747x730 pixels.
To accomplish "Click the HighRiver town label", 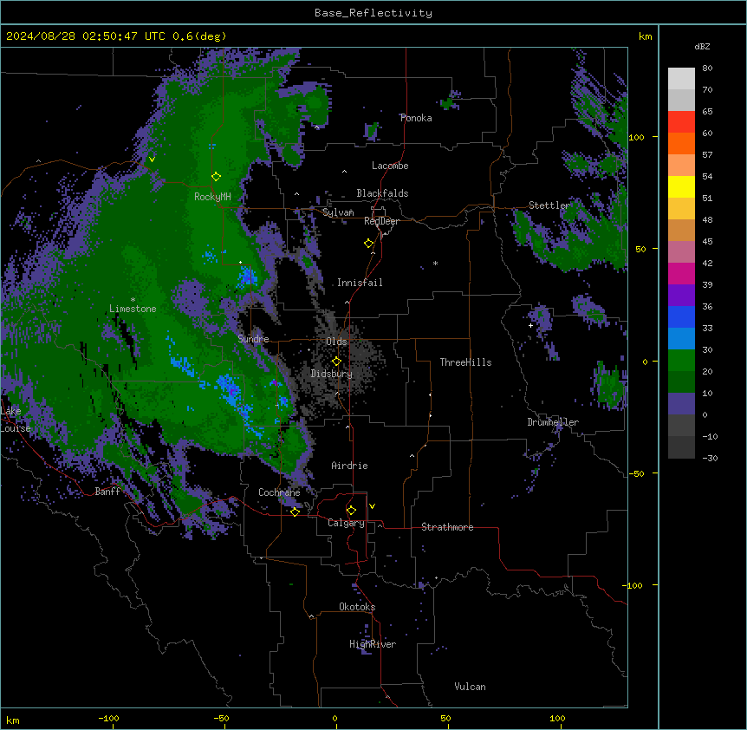I will (373, 644).
